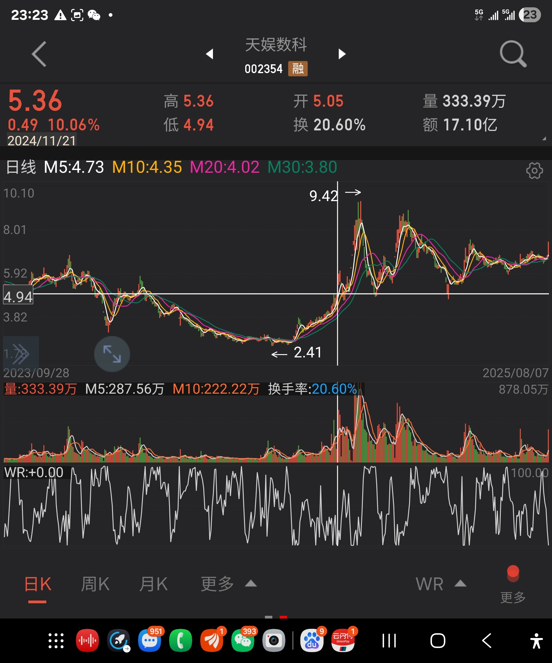
Task: Tap the system back navigation button
Action: click(x=487, y=641)
